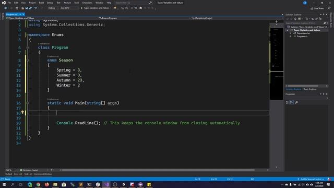Switch to the Team Explorer tab

(x=310, y=89)
